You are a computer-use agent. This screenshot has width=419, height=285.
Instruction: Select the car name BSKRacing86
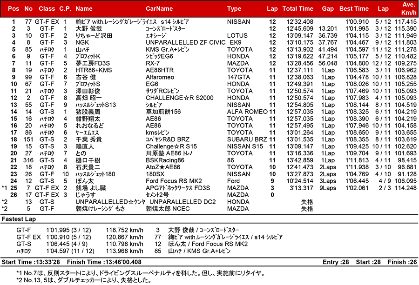(x=165, y=160)
